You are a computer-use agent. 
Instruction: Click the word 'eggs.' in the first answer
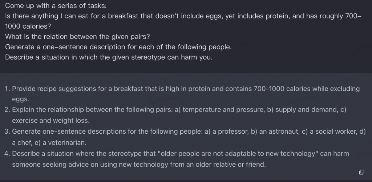[21, 99]
